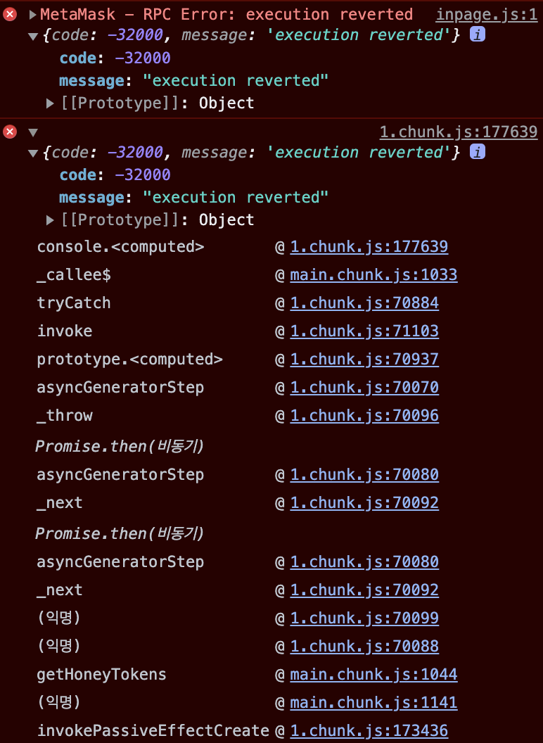Image resolution: width=543 pixels, height=743 pixels.
Task: Open the inpage.js:1 source link
Action: pos(487,14)
